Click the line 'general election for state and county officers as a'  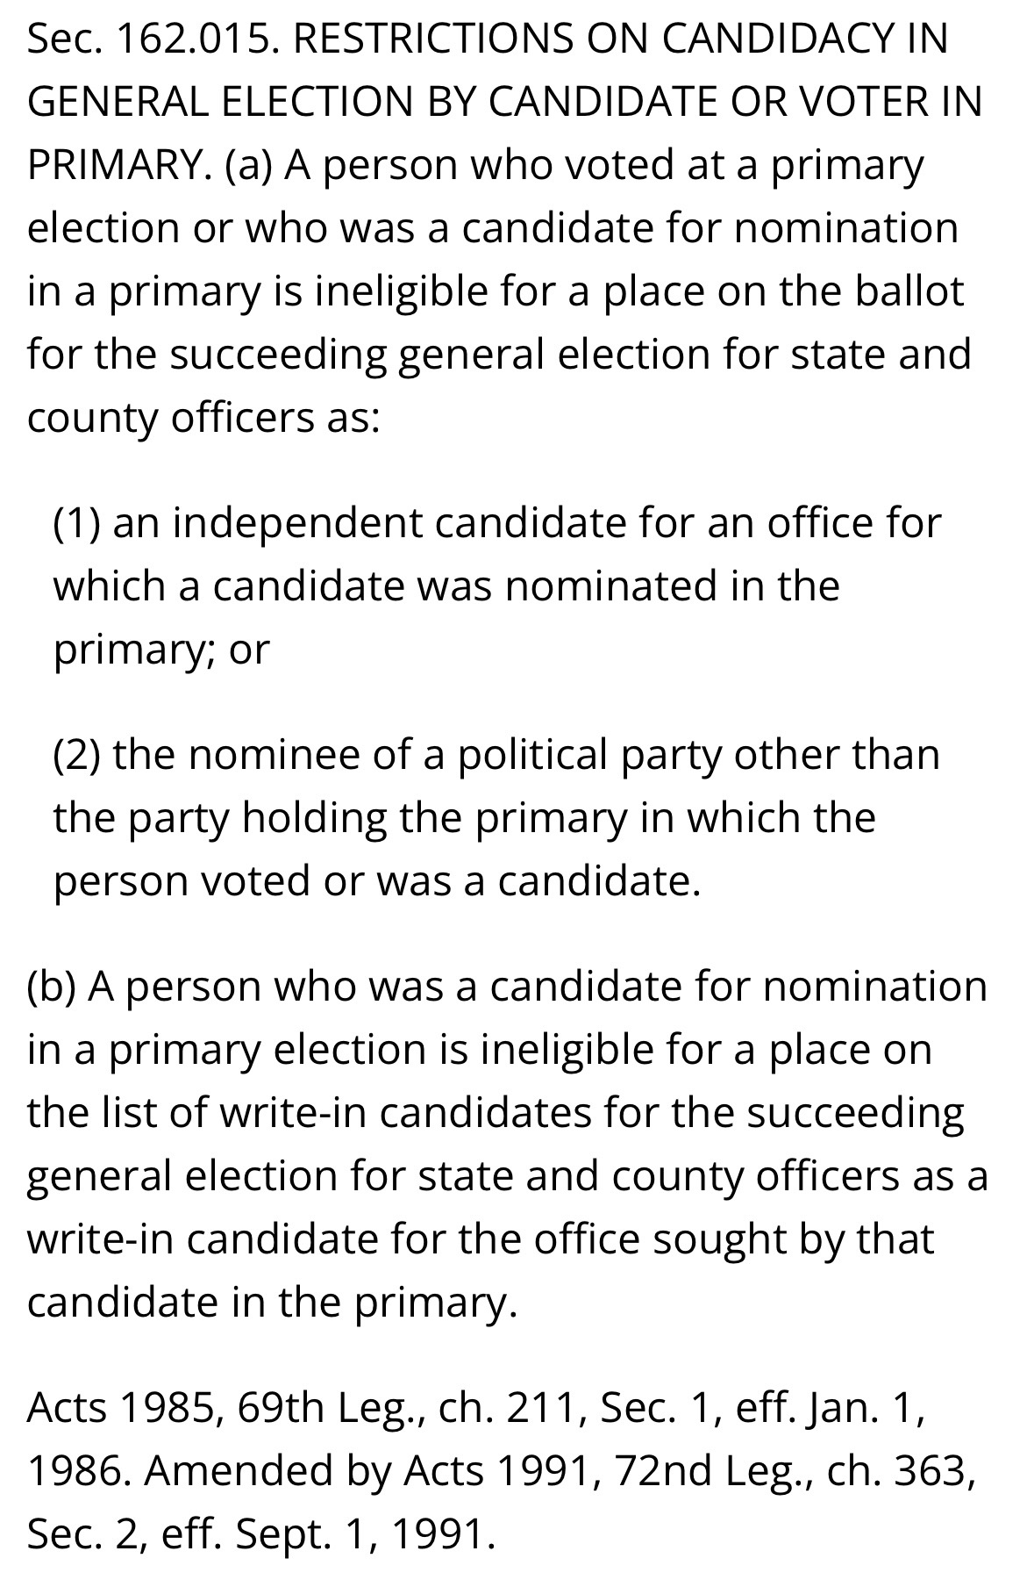(507, 1175)
